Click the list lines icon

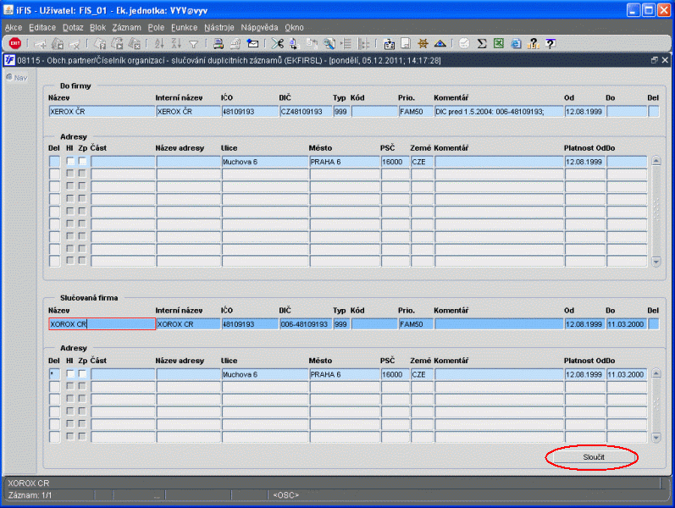point(346,43)
